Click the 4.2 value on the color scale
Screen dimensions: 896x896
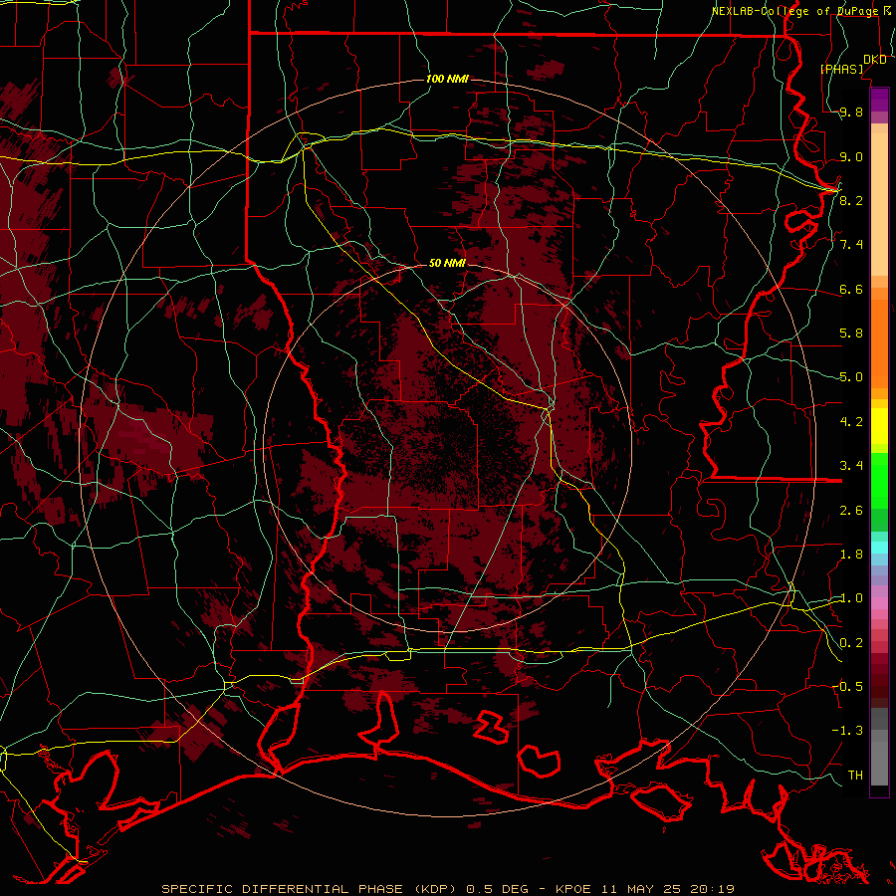[x=851, y=422]
